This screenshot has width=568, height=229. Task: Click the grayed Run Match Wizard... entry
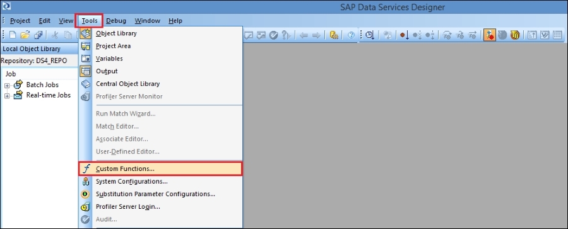coord(160,114)
